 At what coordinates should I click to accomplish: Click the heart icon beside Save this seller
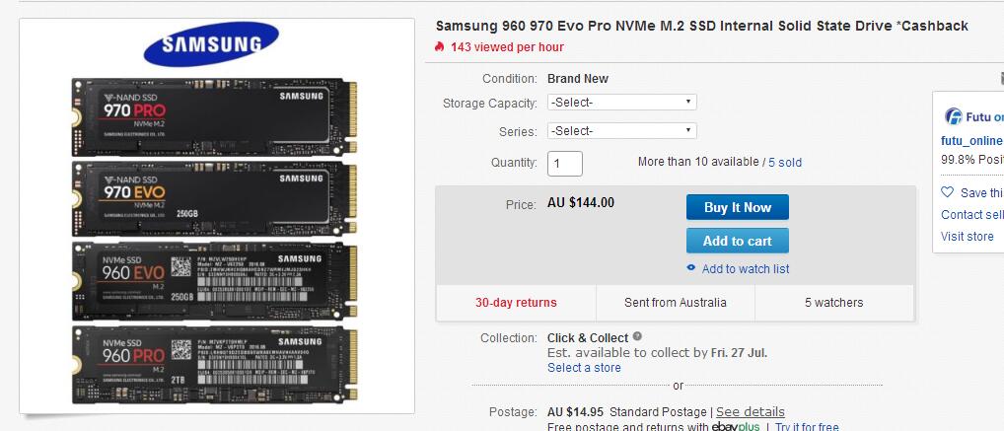[x=947, y=192]
